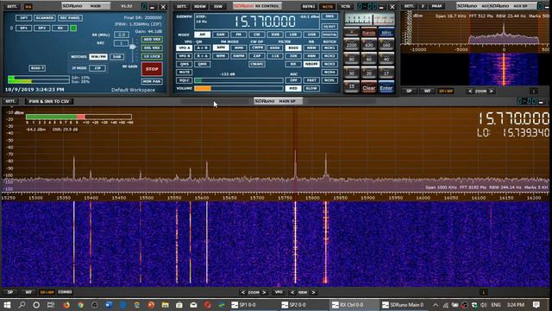The image size is (552, 311).
Task: Open OPT options in Main window
Action: point(23,17)
